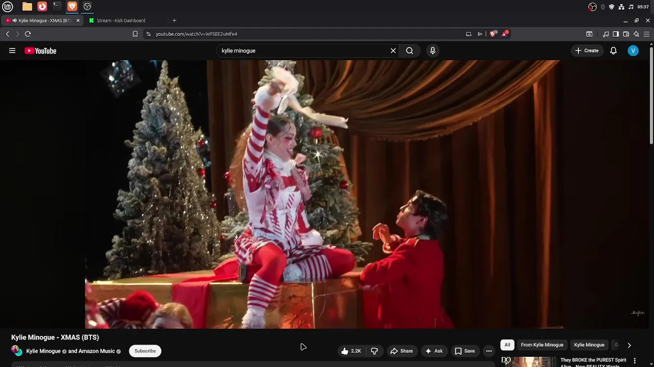Screen dimensions: 654x367
Task: Start voice search with microphone
Action: [x=433, y=50]
